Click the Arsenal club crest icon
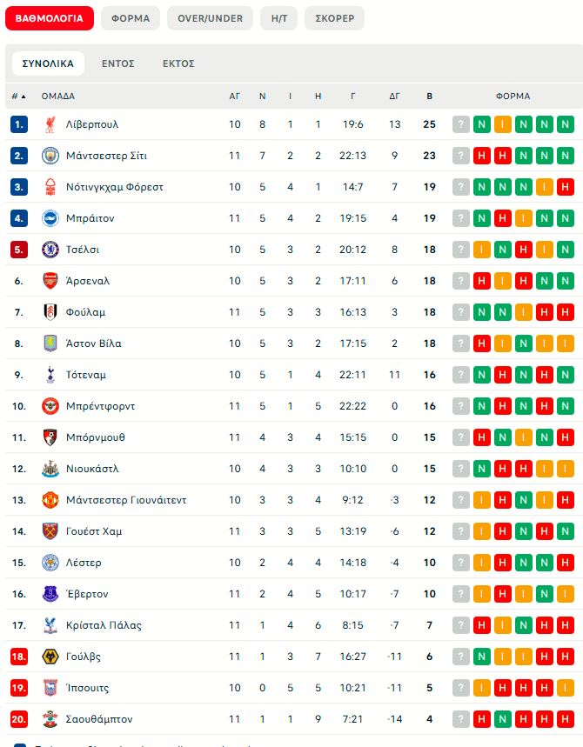 [50, 281]
